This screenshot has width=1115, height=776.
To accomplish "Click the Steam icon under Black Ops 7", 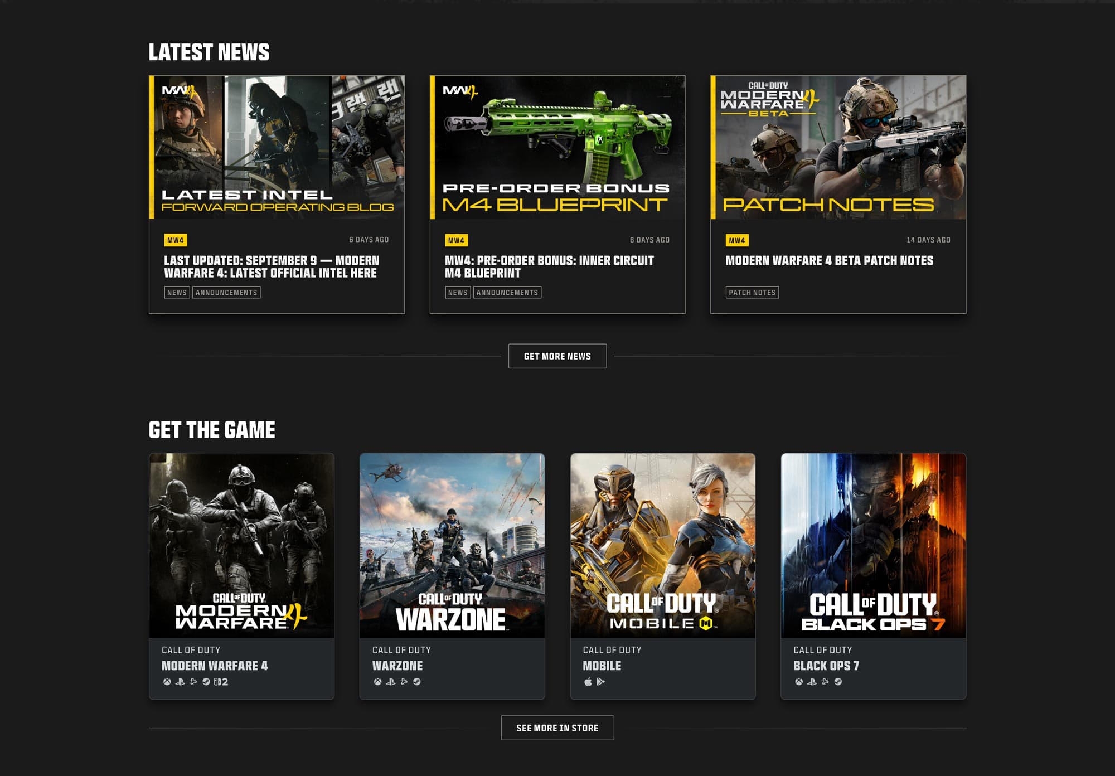I will [x=838, y=681].
